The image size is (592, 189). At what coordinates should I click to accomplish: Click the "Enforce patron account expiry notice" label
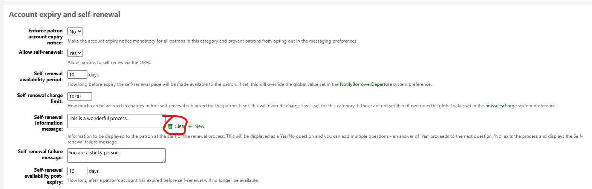pos(45,37)
